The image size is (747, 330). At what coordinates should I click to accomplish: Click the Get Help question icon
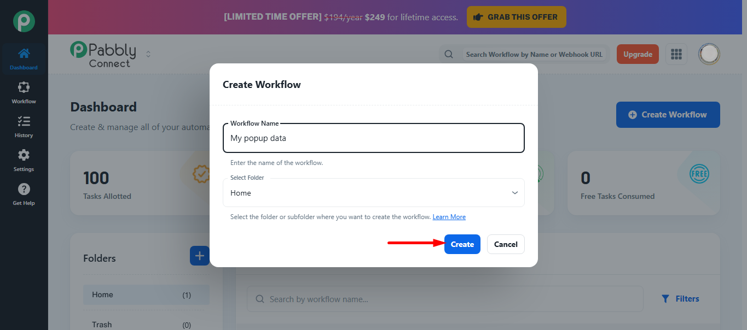pos(24,190)
